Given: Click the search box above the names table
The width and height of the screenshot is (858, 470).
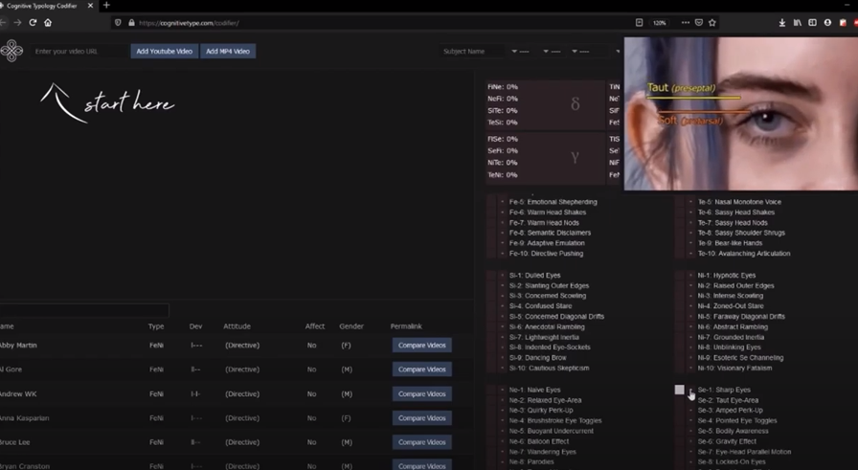Looking at the screenshot, I should [x=84, y=310].
